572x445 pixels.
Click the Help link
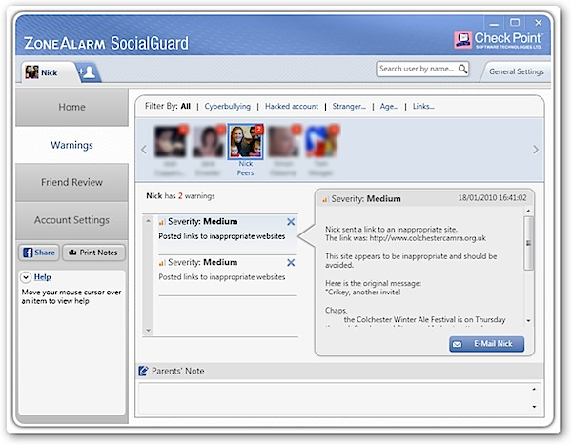point(42,277)
